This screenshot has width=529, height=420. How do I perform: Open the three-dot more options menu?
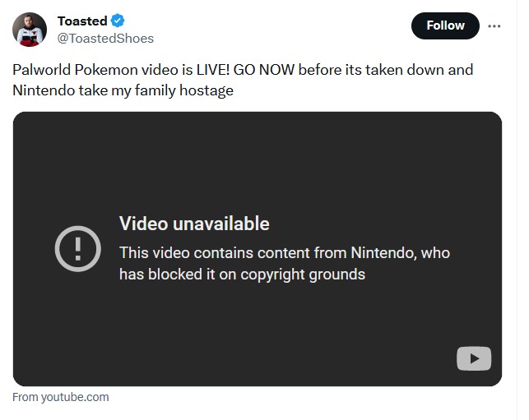click(x=494, y=25)
